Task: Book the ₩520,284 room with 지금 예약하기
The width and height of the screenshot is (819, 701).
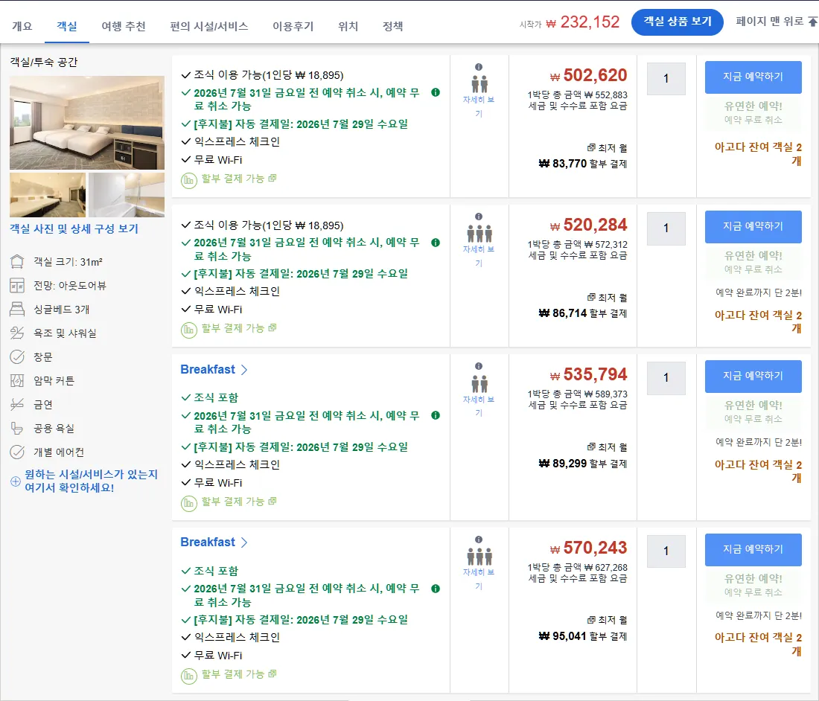Action: 753,226
